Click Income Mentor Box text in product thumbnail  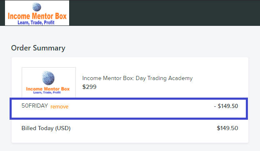[48, 89]
